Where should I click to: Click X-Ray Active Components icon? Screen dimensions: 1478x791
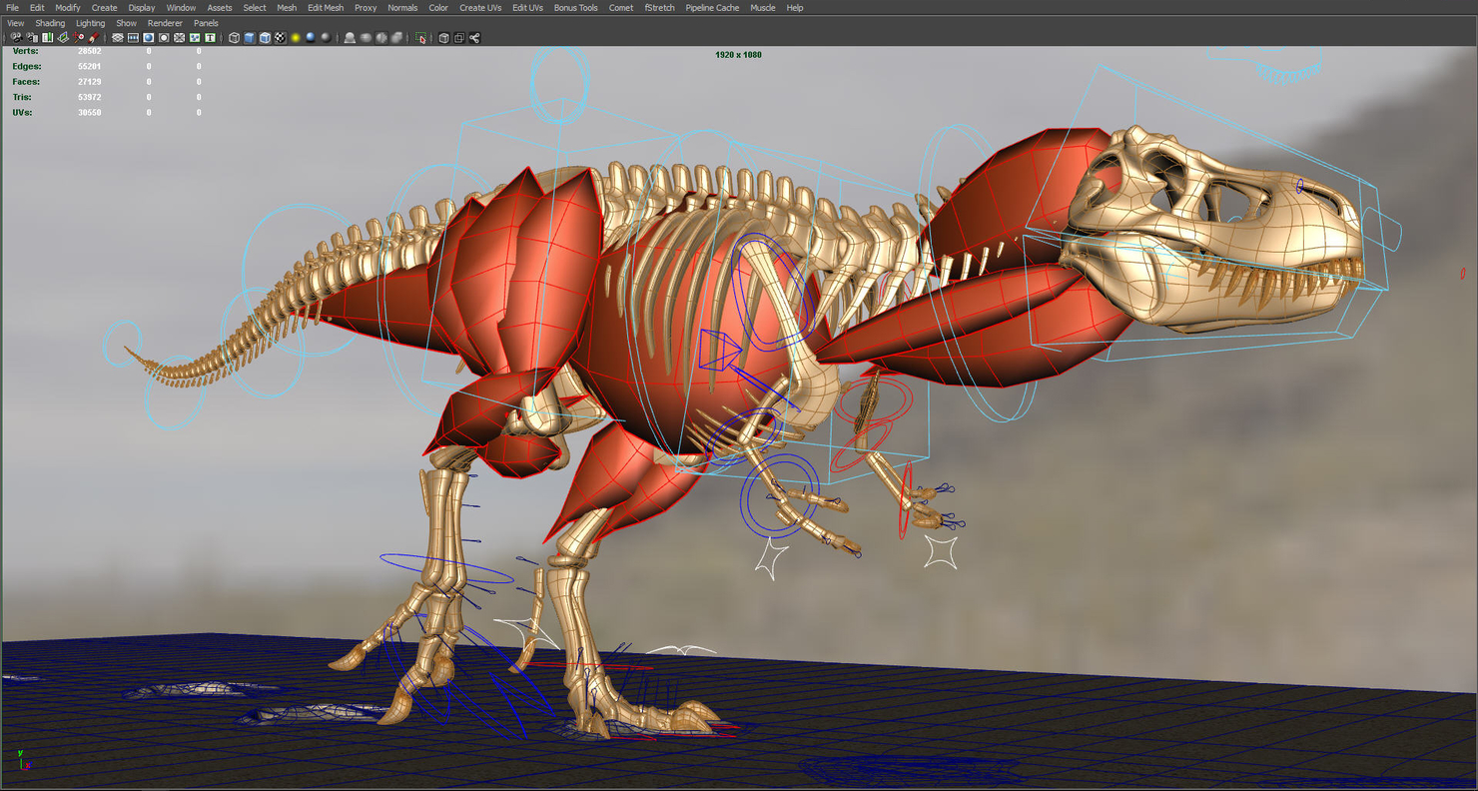click(459, 38)
